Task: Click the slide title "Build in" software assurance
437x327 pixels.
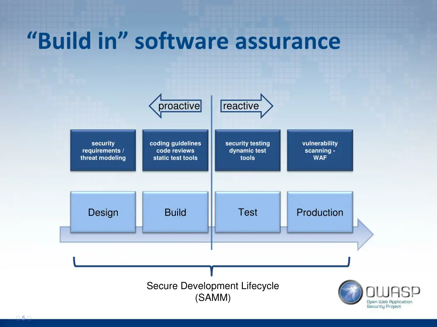Action: 184,40
